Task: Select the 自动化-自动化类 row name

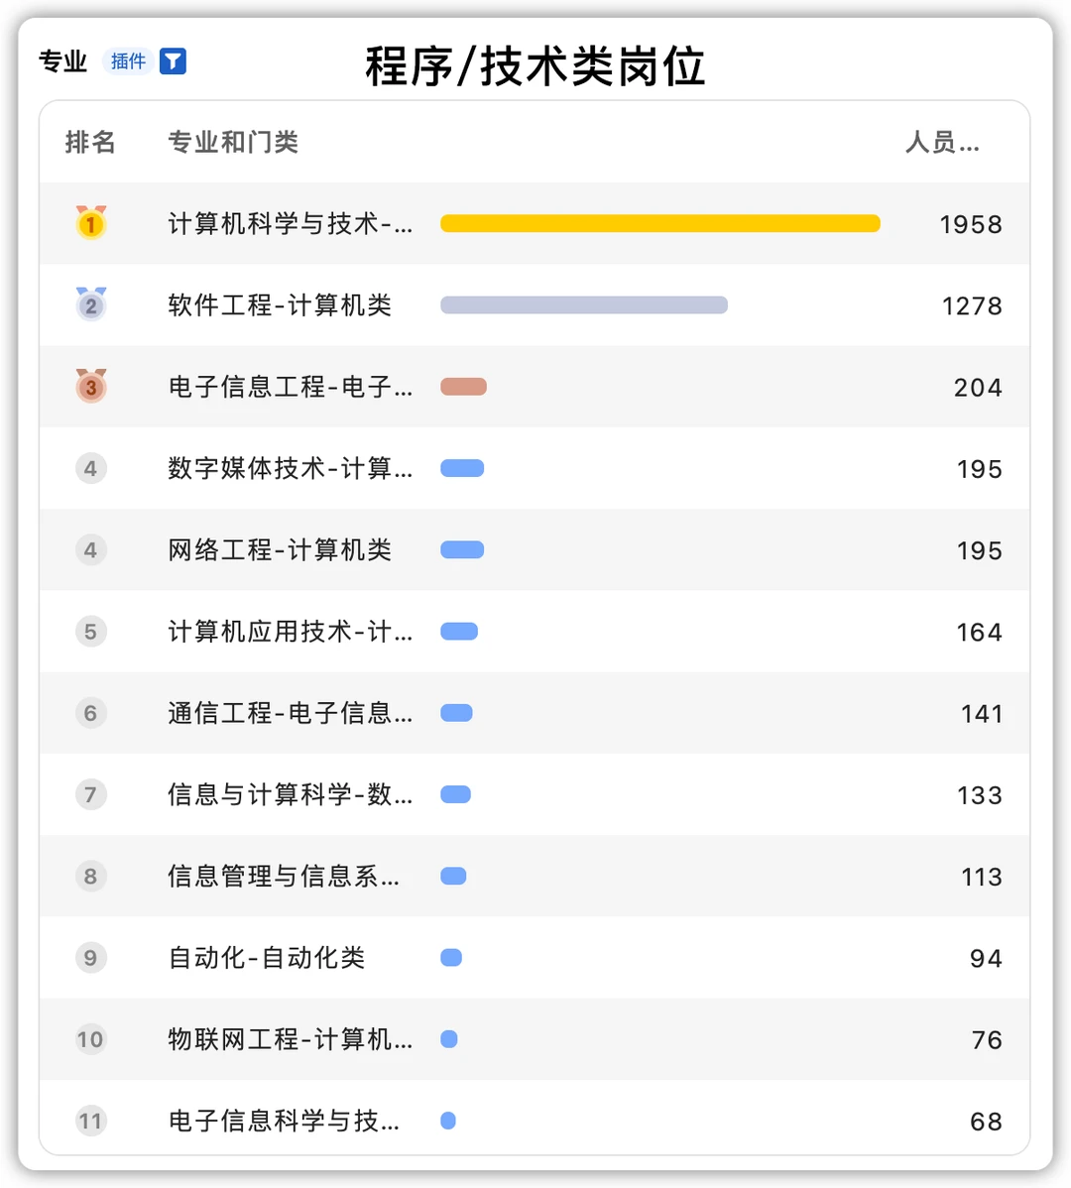Action: click(267, 958)
